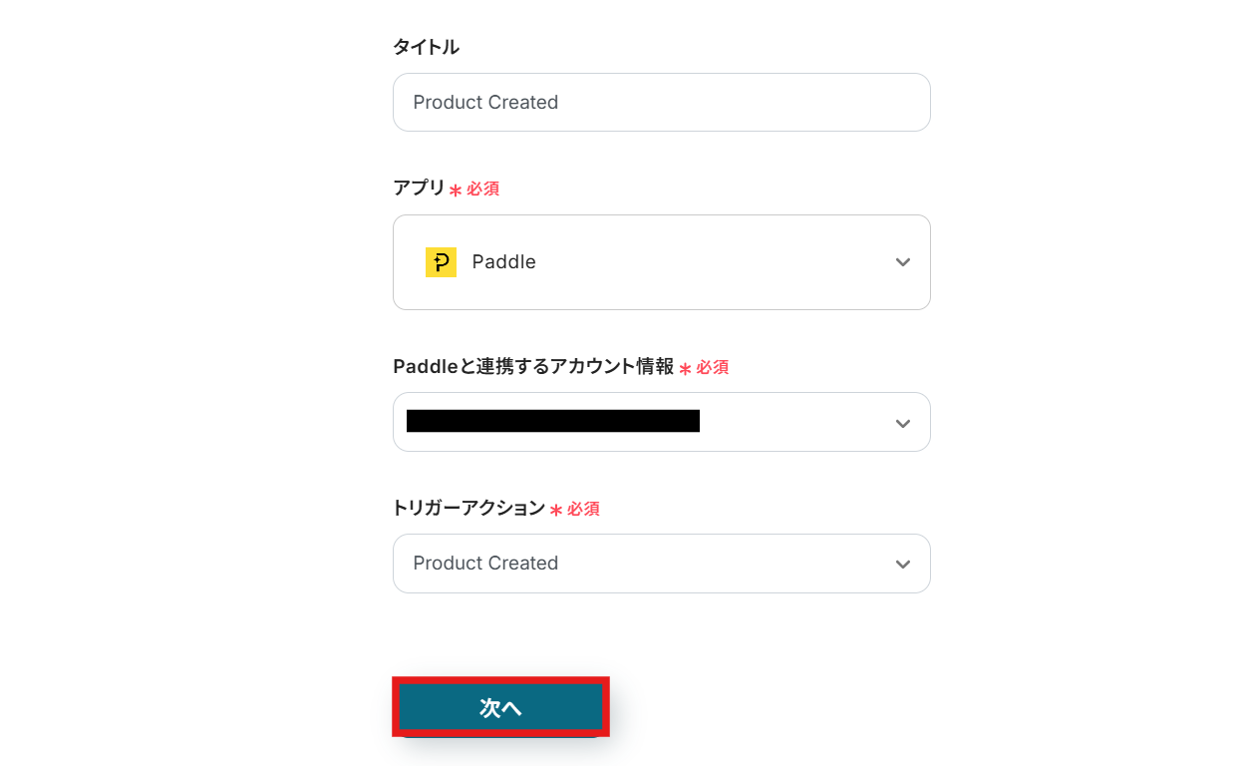This screenshot has height=766, width=1241.
Task: Click the red asterisk next to アプリ
Action: (456, 190)
